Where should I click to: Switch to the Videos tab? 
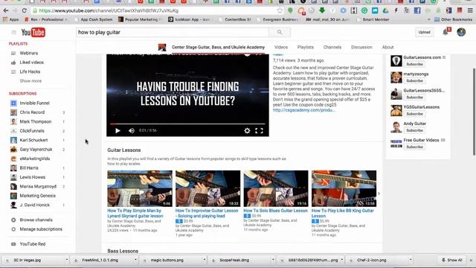281,47
